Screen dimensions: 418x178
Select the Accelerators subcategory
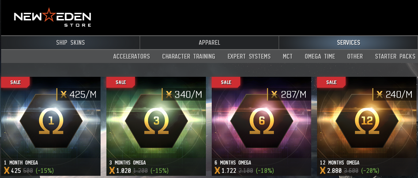point(131,56)
